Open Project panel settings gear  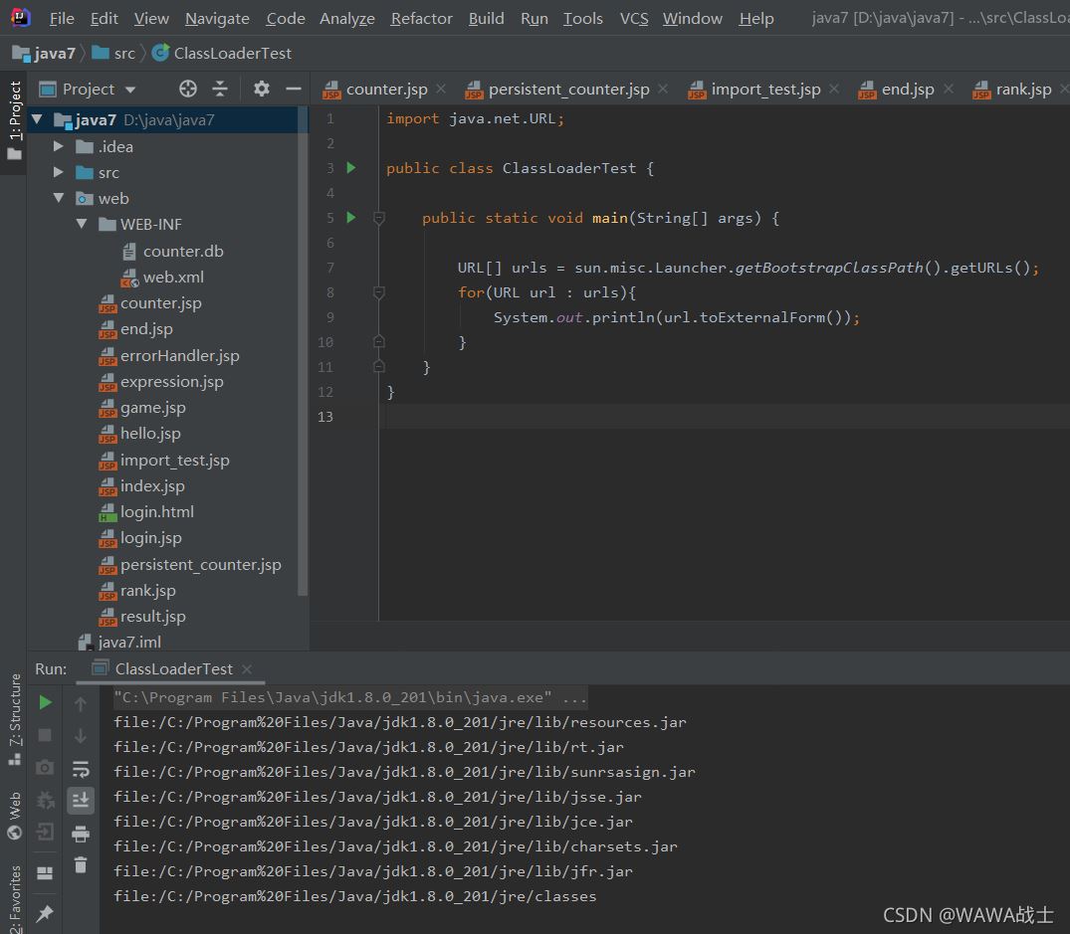point(261,90)
